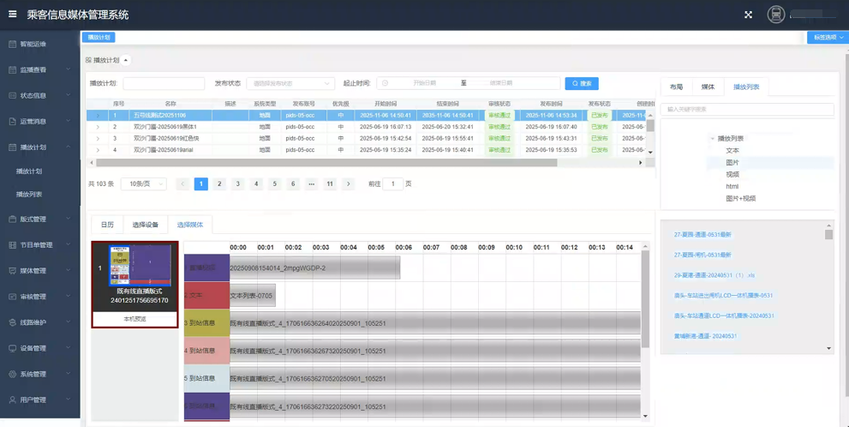Select the 图片+视频 tree item
This screenshot has height=427, width=849.
740,198
